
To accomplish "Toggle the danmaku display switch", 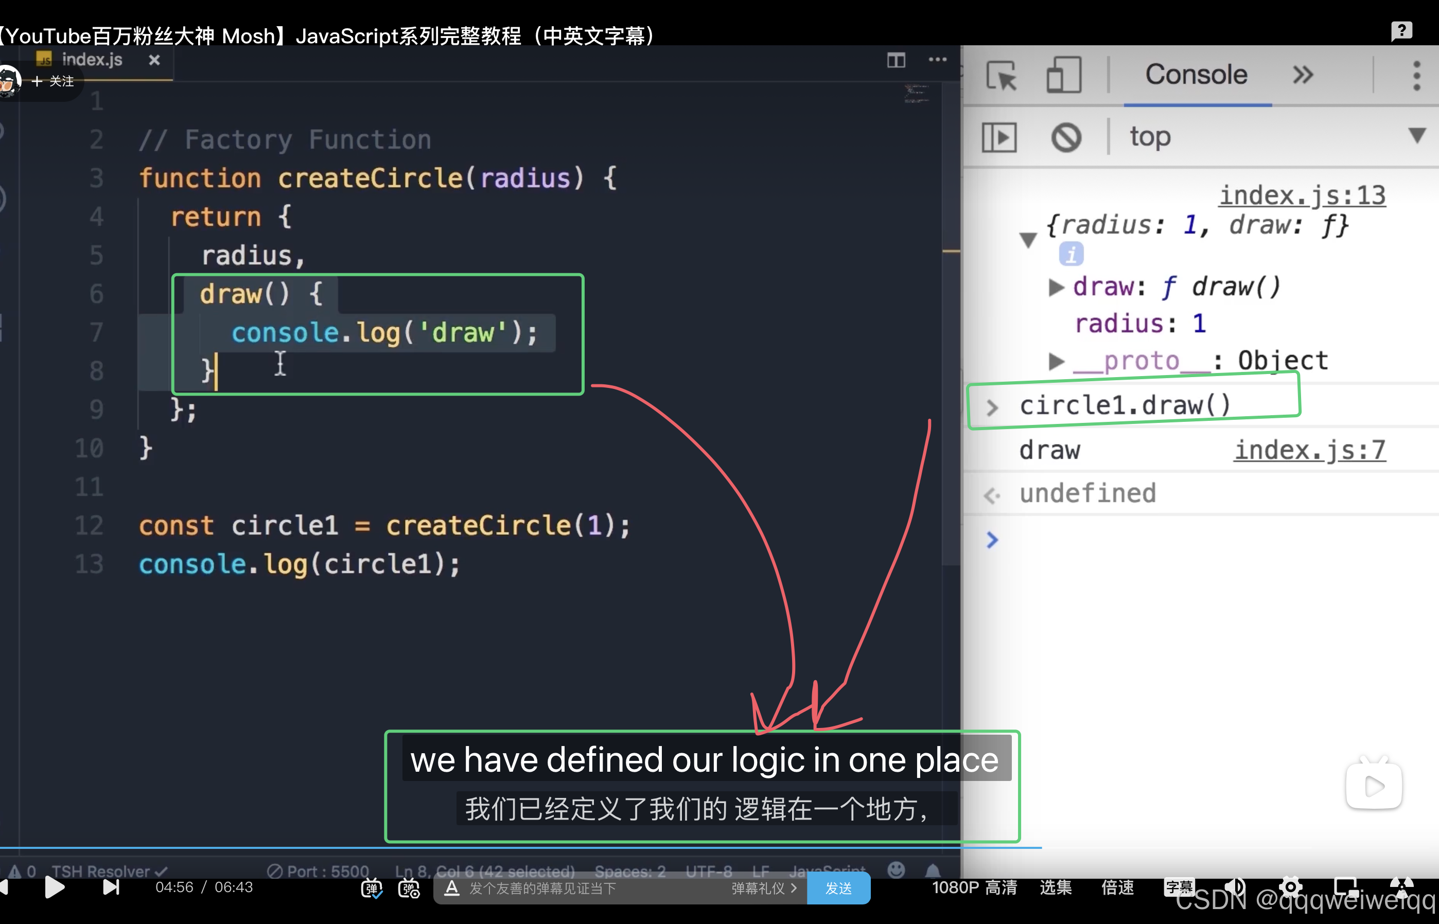I will (x=372, y=888).
